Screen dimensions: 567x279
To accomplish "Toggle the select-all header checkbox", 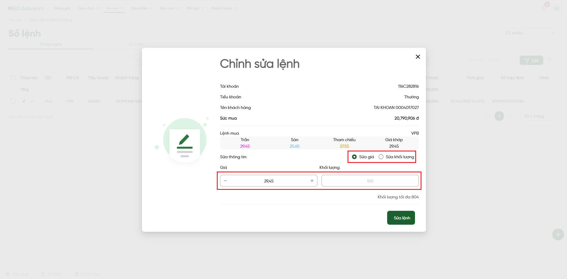I will pos(13,78).
